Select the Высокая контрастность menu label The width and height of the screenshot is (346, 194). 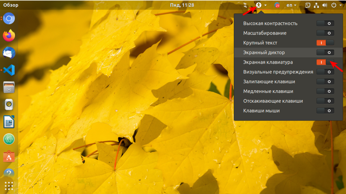(x=270, y=23)
